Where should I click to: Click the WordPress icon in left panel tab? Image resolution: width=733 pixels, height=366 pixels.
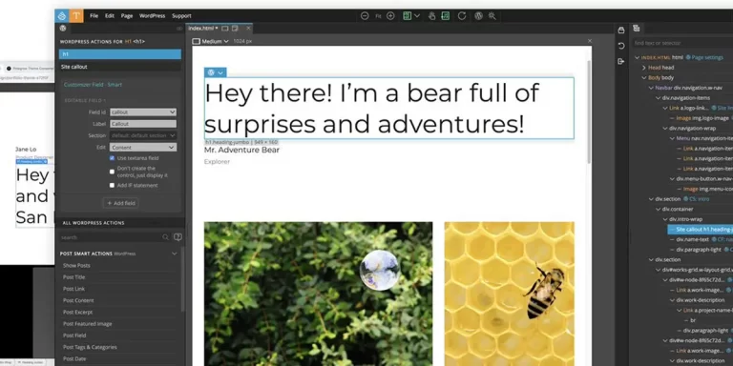[x=63, y=28]
